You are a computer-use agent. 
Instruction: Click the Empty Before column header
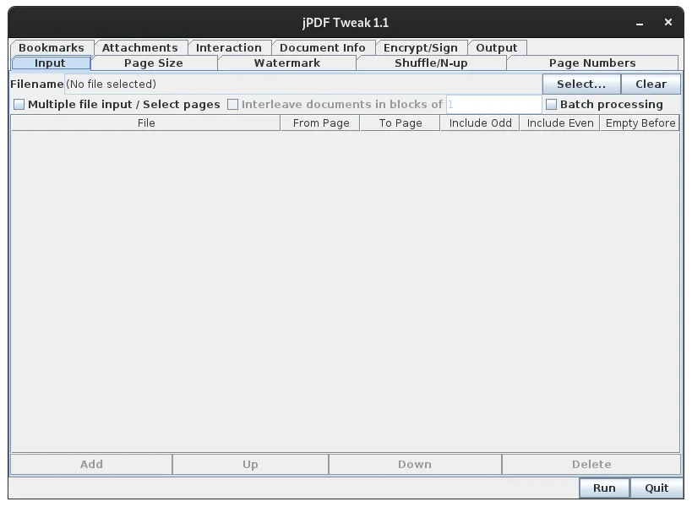pyautogui.click(x=640, y=123)
